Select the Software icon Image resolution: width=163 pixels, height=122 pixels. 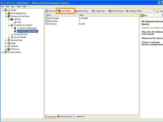9,46
